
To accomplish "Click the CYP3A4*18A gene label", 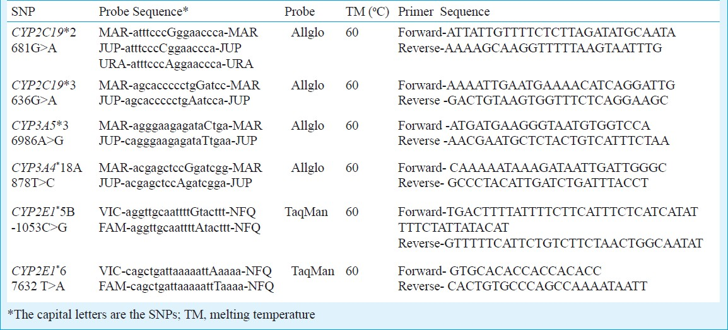I will pyautogui.click(x=47, y=168).
